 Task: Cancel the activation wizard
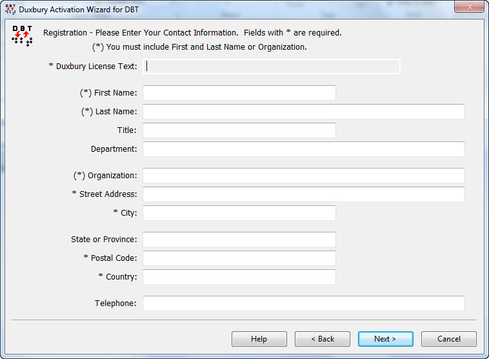[449, 339]
